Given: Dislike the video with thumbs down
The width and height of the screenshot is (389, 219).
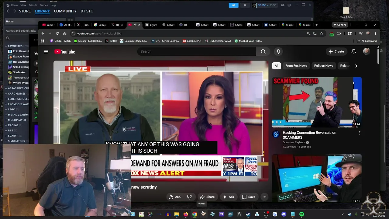Looking at the screenshot, I should pos(189,197).
